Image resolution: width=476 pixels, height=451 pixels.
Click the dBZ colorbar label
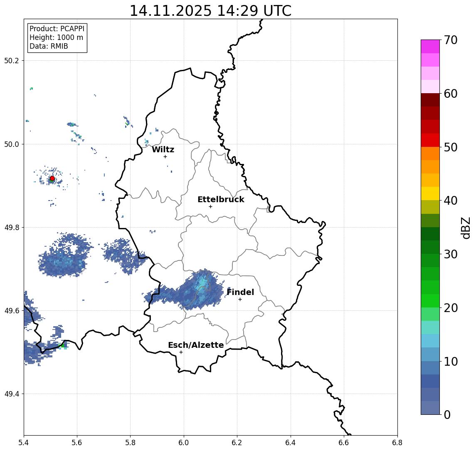(466, 228)
